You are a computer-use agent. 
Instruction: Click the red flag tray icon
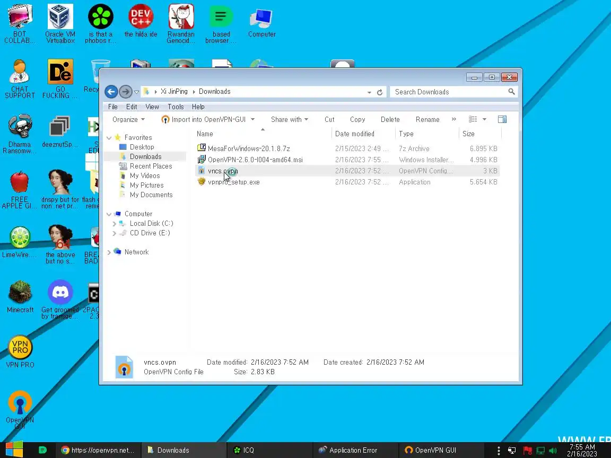coord(527,451)
